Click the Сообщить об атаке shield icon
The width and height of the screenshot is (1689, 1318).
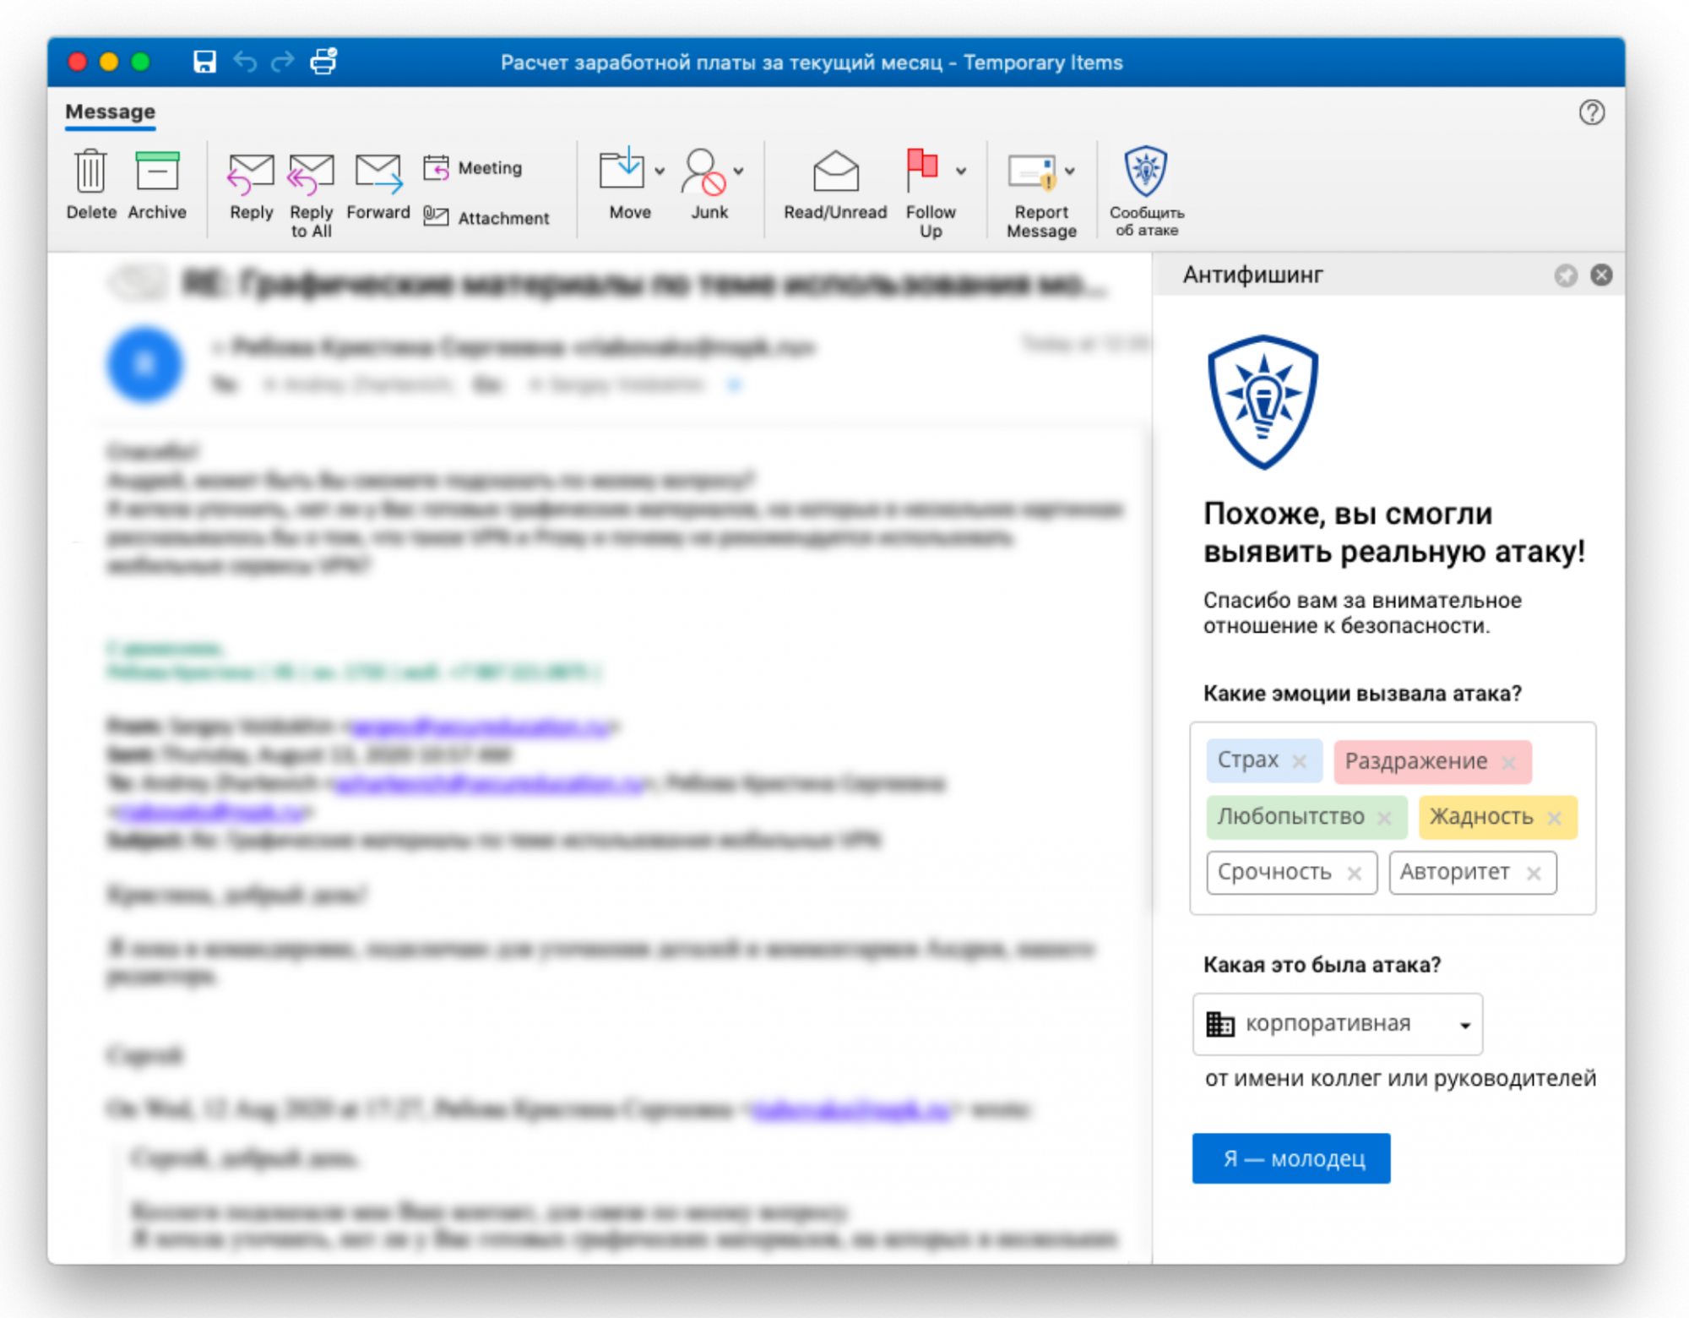click(x=1146, y=172)
